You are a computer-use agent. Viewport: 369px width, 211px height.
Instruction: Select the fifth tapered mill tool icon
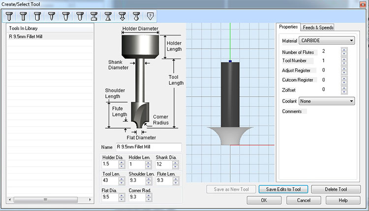point(65,16)
